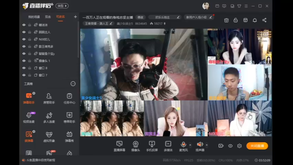Hide the 囡囡主人 source

pyautogui.click(x=24, y=32)
